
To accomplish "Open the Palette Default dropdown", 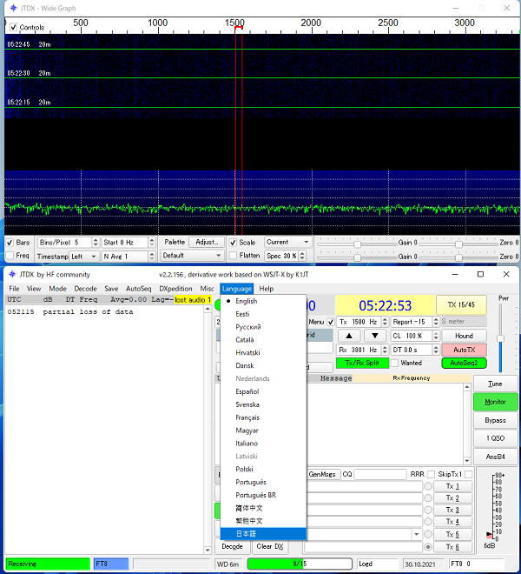I will (x=192, y=256).
